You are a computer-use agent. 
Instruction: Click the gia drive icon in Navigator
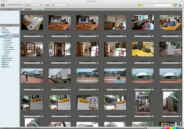(x=3, y=28)
